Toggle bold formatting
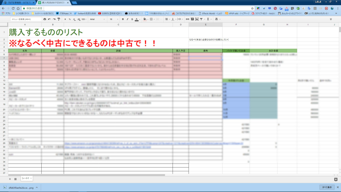This screenshot has height=192, width=341. (x=123, y=20)
